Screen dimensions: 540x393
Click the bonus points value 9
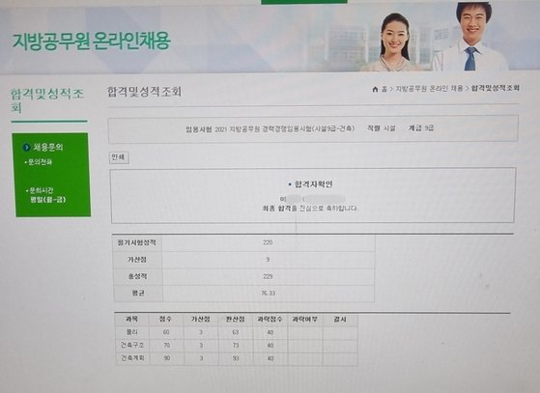click(268, 260)
